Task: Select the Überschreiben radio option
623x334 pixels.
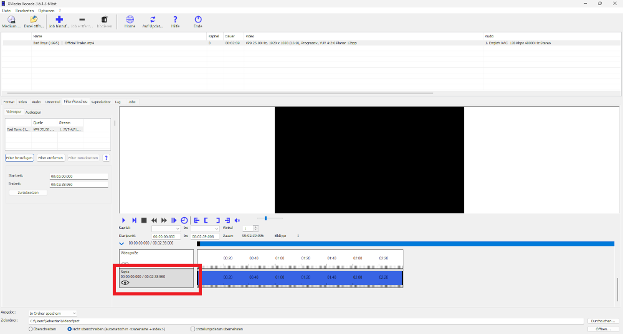Action: pyautogui.click(x=31, y=329)
